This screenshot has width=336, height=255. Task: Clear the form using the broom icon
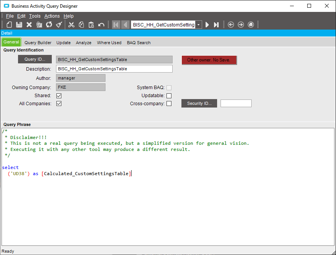(x=59, y=25)
